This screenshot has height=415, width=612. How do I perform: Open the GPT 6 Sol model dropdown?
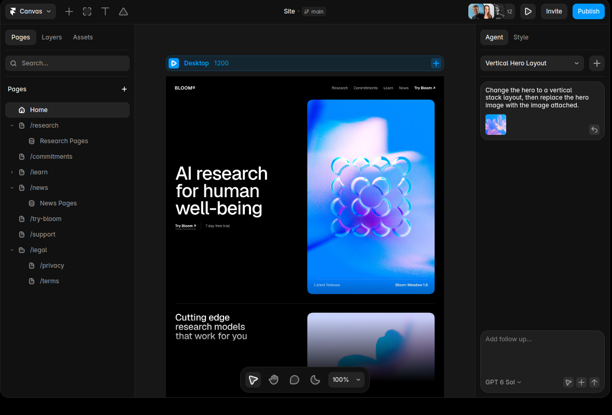pos(503,382)
